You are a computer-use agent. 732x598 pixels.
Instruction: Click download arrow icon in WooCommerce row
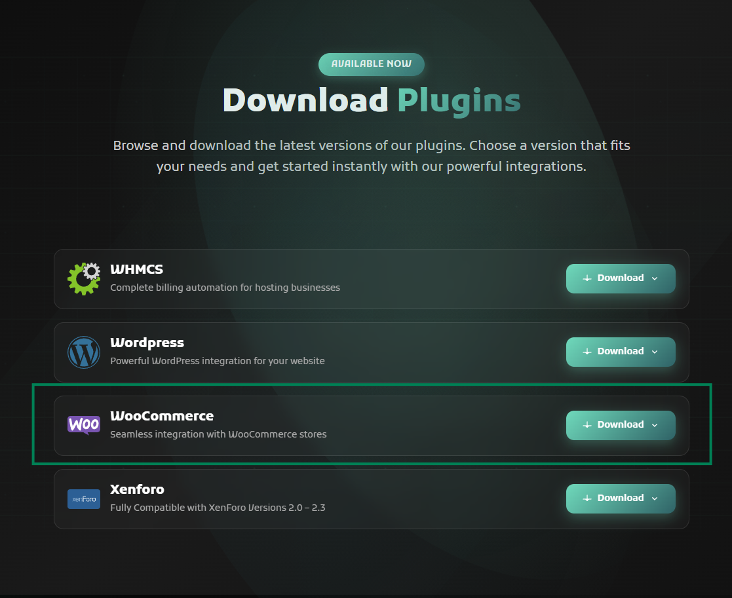click(587, 425)
